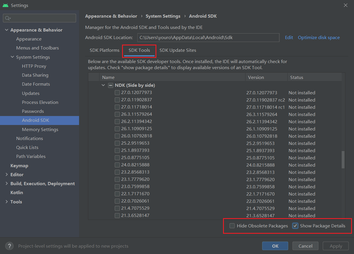Click the Android logo in title bar

click(5, 5)
